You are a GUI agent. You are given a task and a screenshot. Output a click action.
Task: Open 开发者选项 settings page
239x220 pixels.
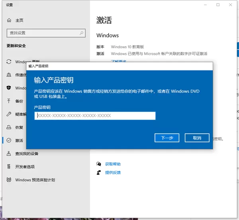click(x=25, y=167)
